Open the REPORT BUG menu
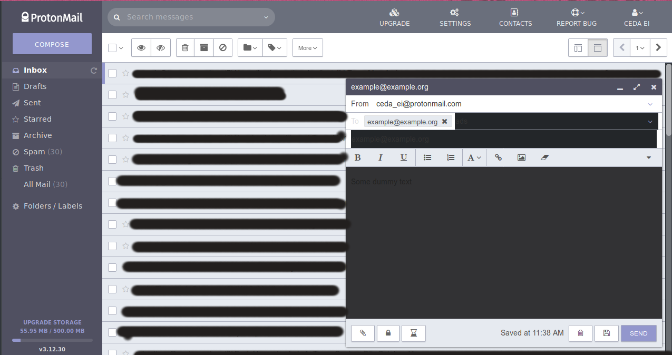This screenshot has width=672, height=355. (577, 17)
